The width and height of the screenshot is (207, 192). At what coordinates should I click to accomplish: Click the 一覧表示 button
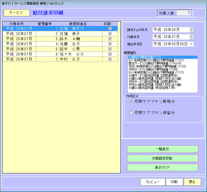click(x=163, y=149)
